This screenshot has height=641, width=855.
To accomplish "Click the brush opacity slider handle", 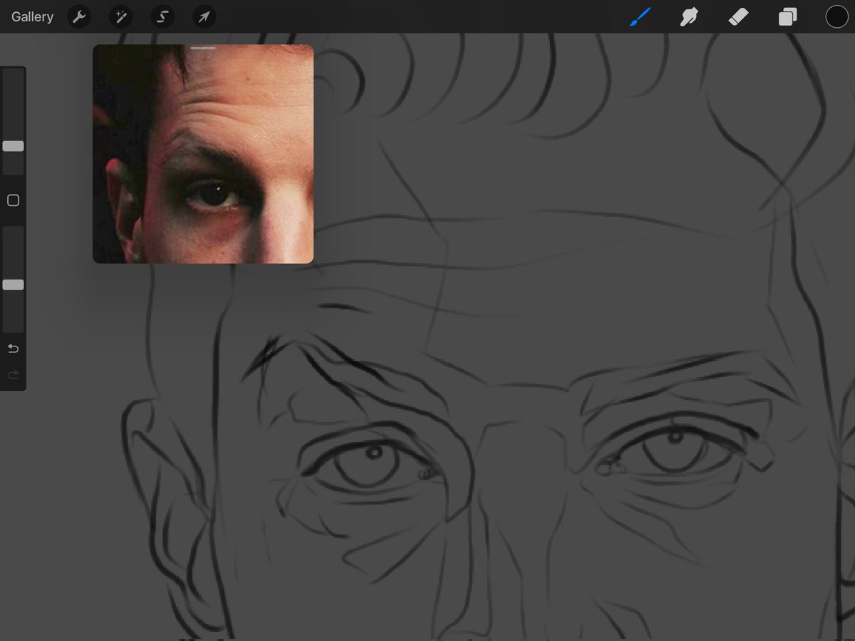I will coord(13,284).
